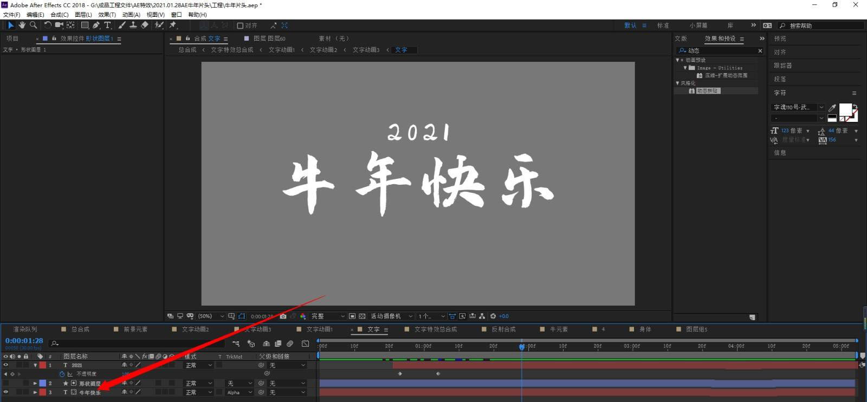Select the Pan Behind anchor point tool
867x402 pixels.
click(70, 25)
